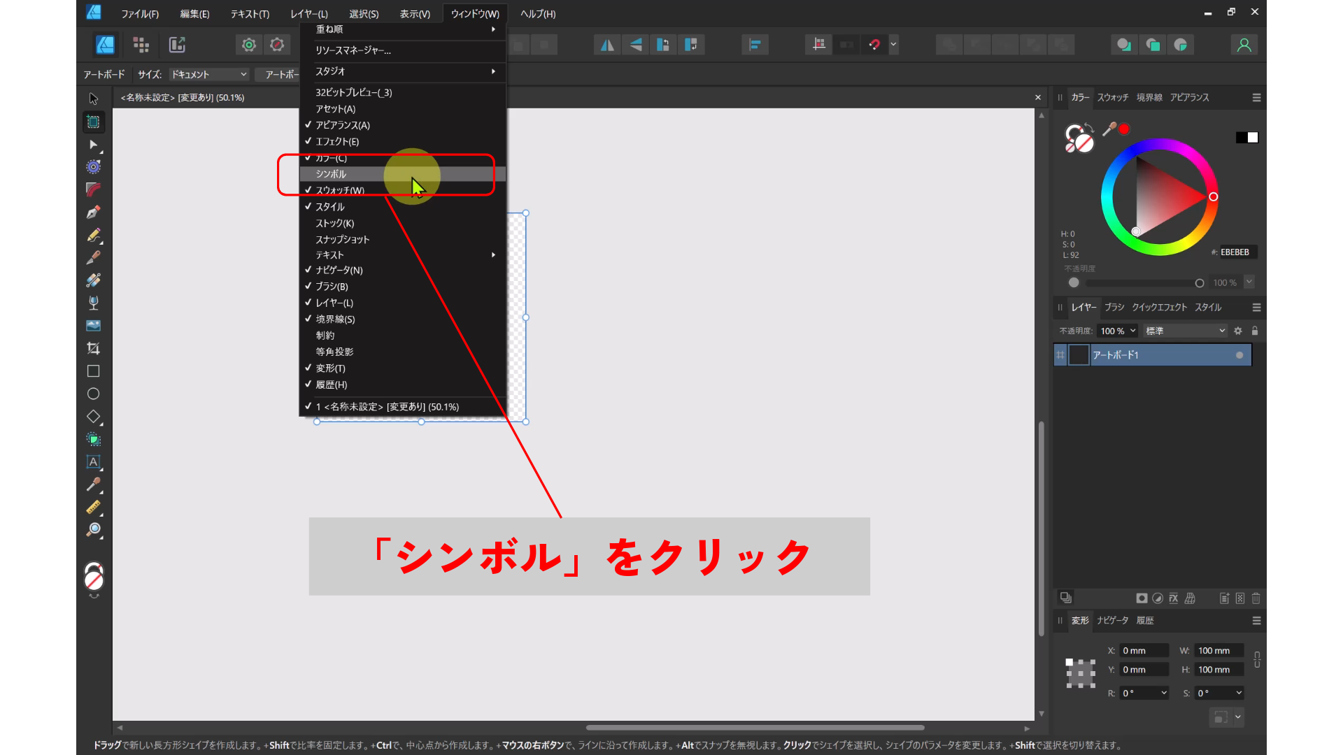Click the flip horizontal icon

click(606, 44)
